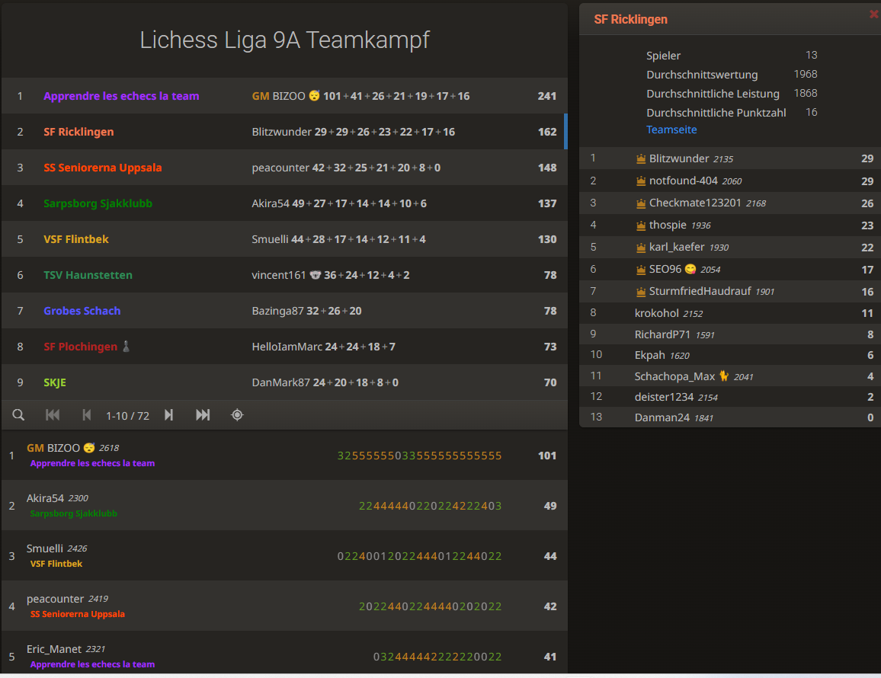The height and width of the screenshot is (678, 881).
Task: Click crown icon beside SEO96
Action: pyautogui.click(x=640, y=270)
